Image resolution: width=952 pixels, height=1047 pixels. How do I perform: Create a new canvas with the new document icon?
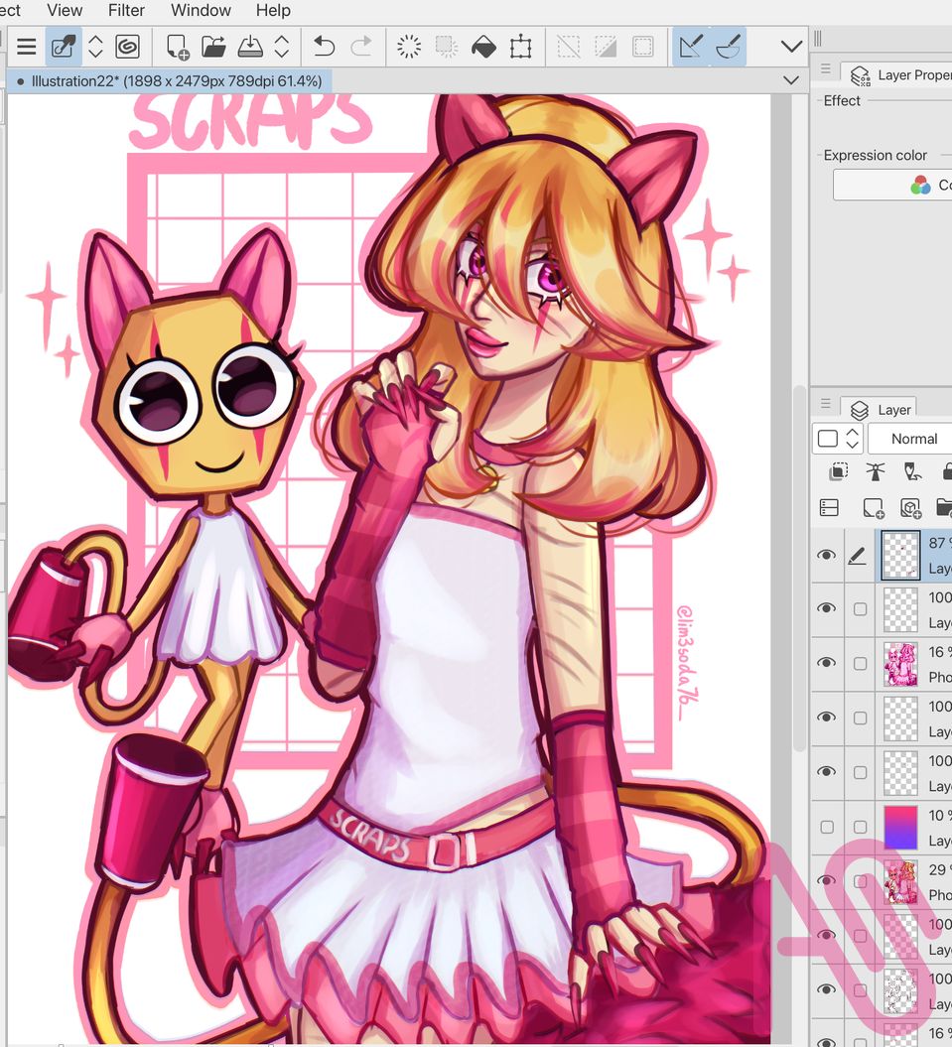tap(179, 46)
